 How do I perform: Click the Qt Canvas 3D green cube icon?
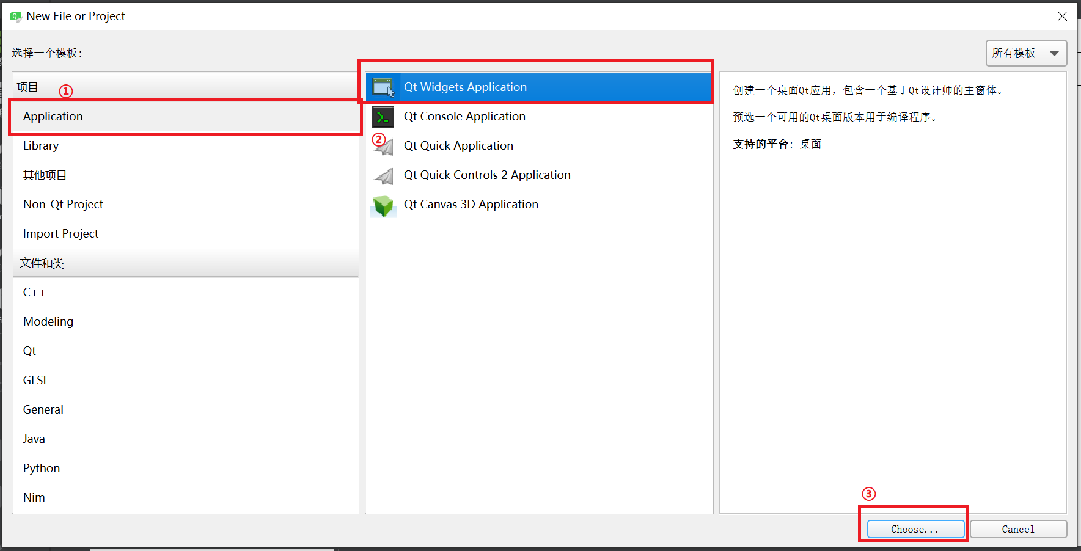click(383, 206)
